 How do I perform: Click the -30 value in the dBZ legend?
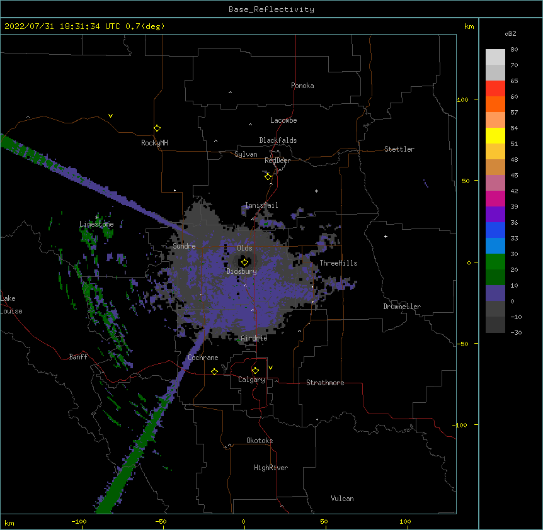516,332
